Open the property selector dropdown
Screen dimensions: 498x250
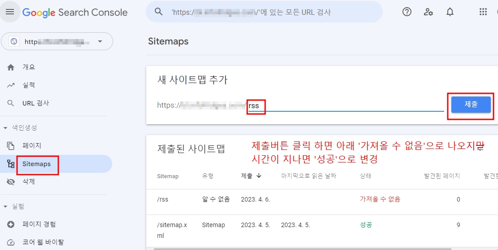[57, 41]
